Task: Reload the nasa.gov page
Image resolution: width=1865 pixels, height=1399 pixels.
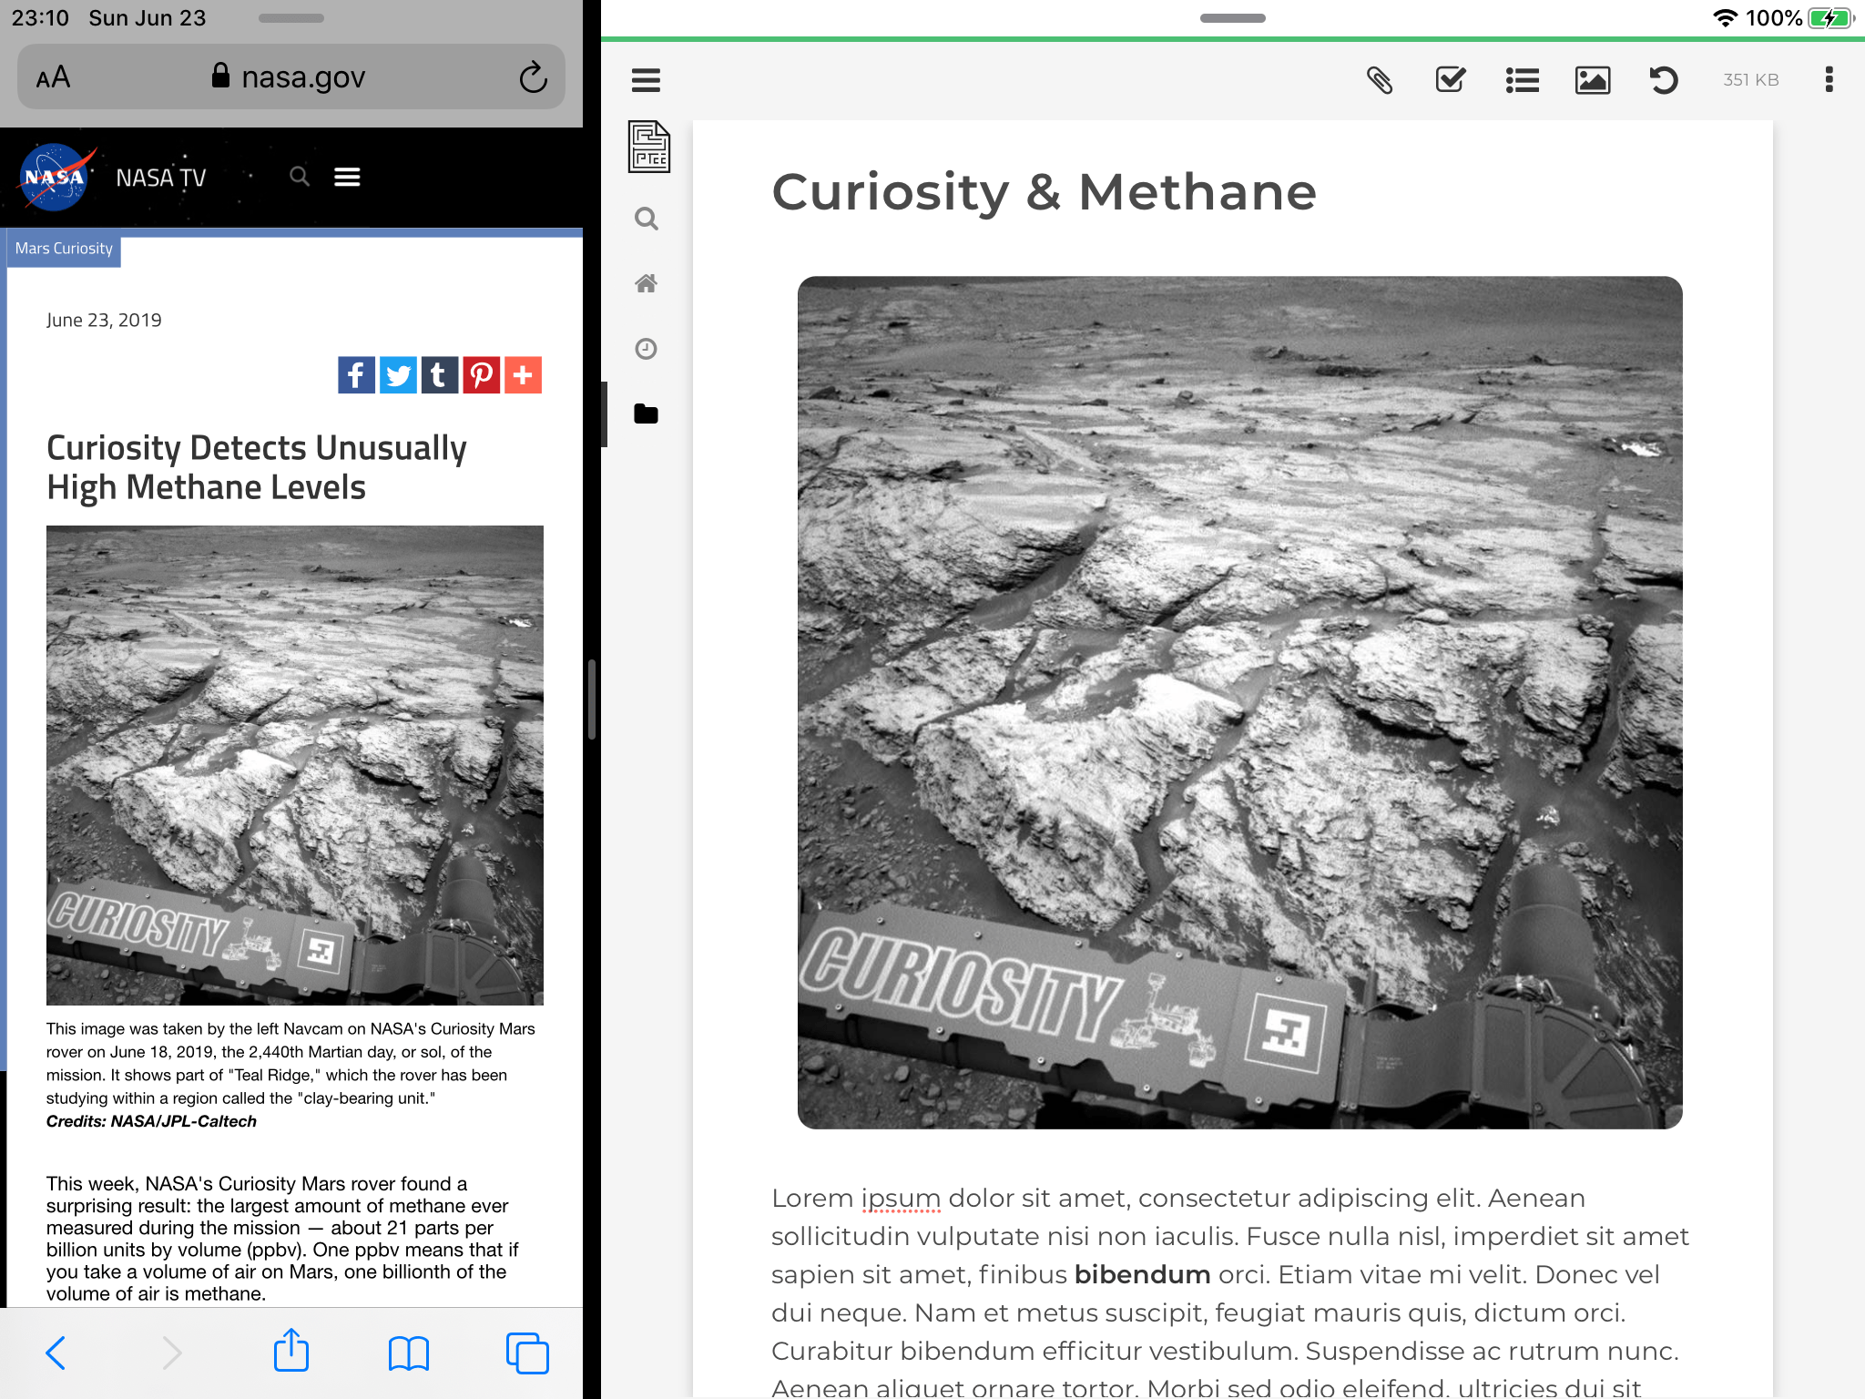Action: click(533, 77)
